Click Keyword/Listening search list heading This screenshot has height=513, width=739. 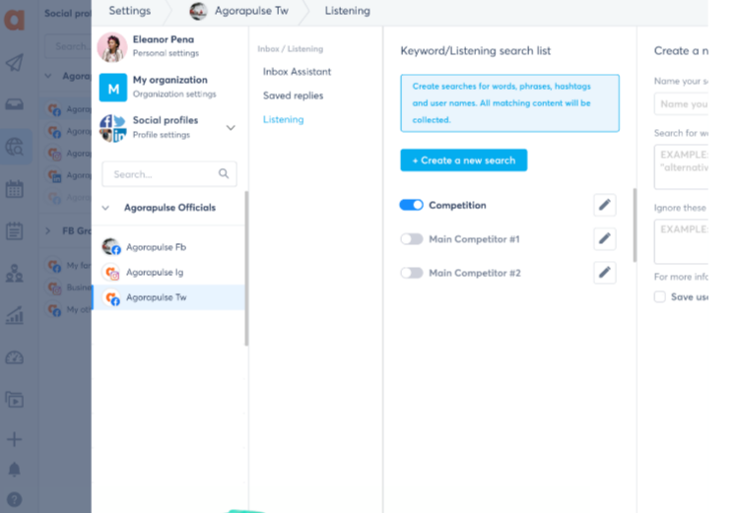pos(476,51)
